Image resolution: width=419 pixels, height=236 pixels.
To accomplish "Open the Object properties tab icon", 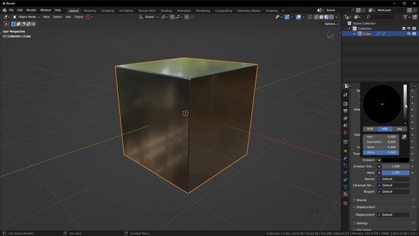I will [346, 151].
